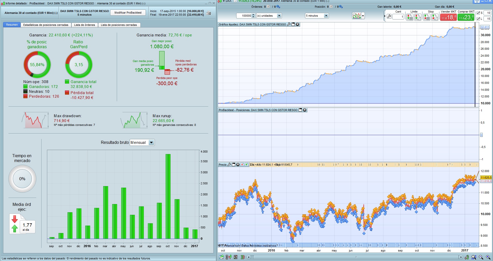Cancel orders icon beside Órdenes 0
This screenshot has width=493, height=261.
pyautogui.click(x=268, y=7)
